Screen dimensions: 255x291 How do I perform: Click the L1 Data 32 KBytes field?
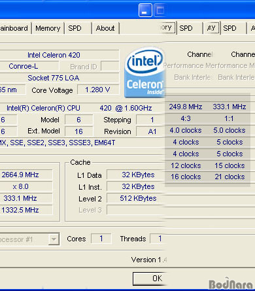pos(136,175)
